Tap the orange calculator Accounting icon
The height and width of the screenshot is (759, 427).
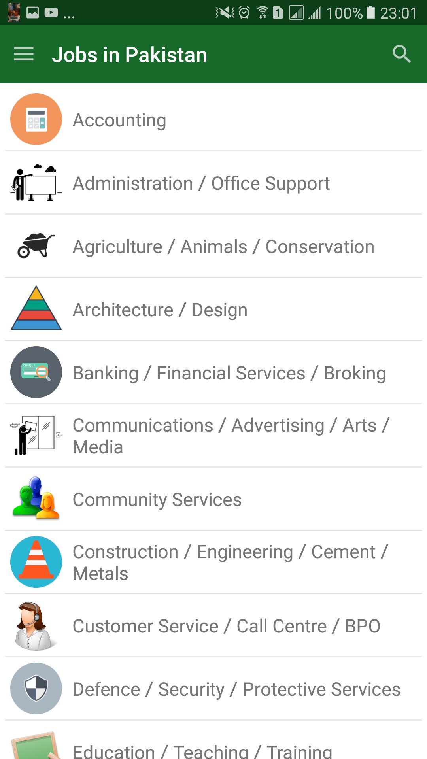pyautogui.click(x=36, y=119)
